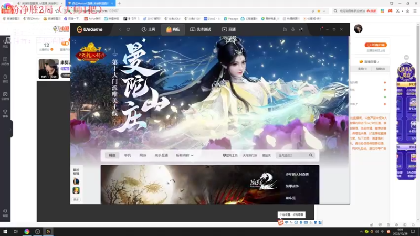Switch to the first browser tab
Viewport: 420px width, 236px height.
coord(39,3)
